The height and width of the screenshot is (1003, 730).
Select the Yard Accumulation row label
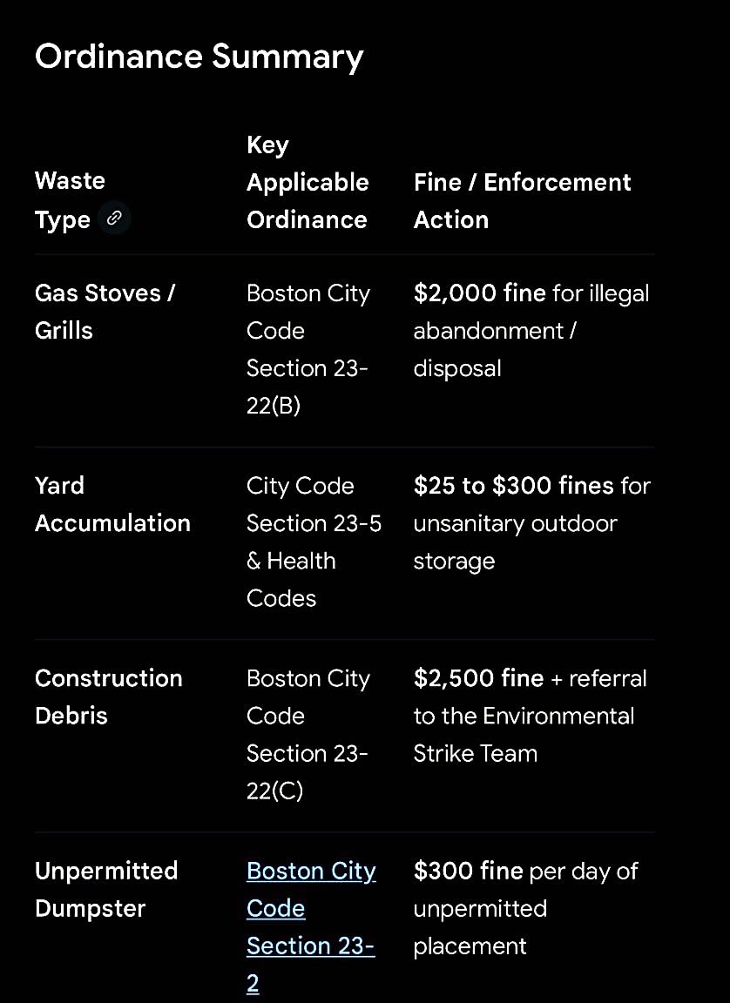coord(112,504)
